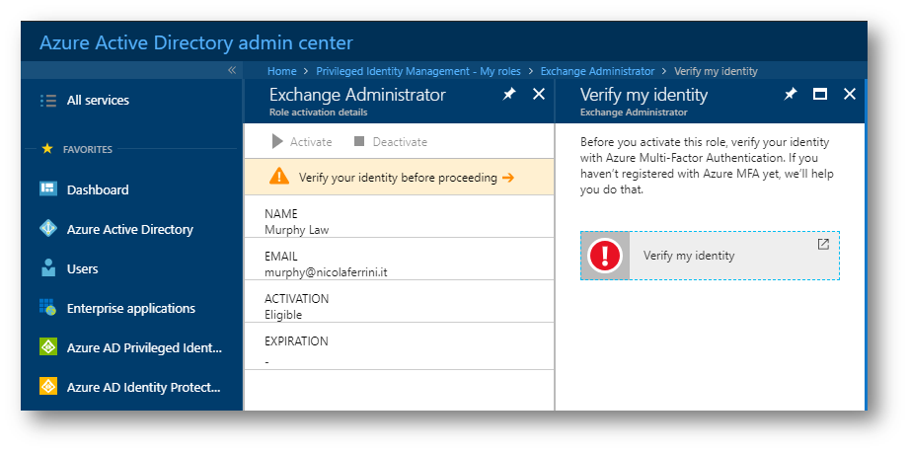Pin the Exchange Administrator blade
Image resolution: width=909 pixels, height=452 pixels.
pyautogui.click(x=509, y=95)
